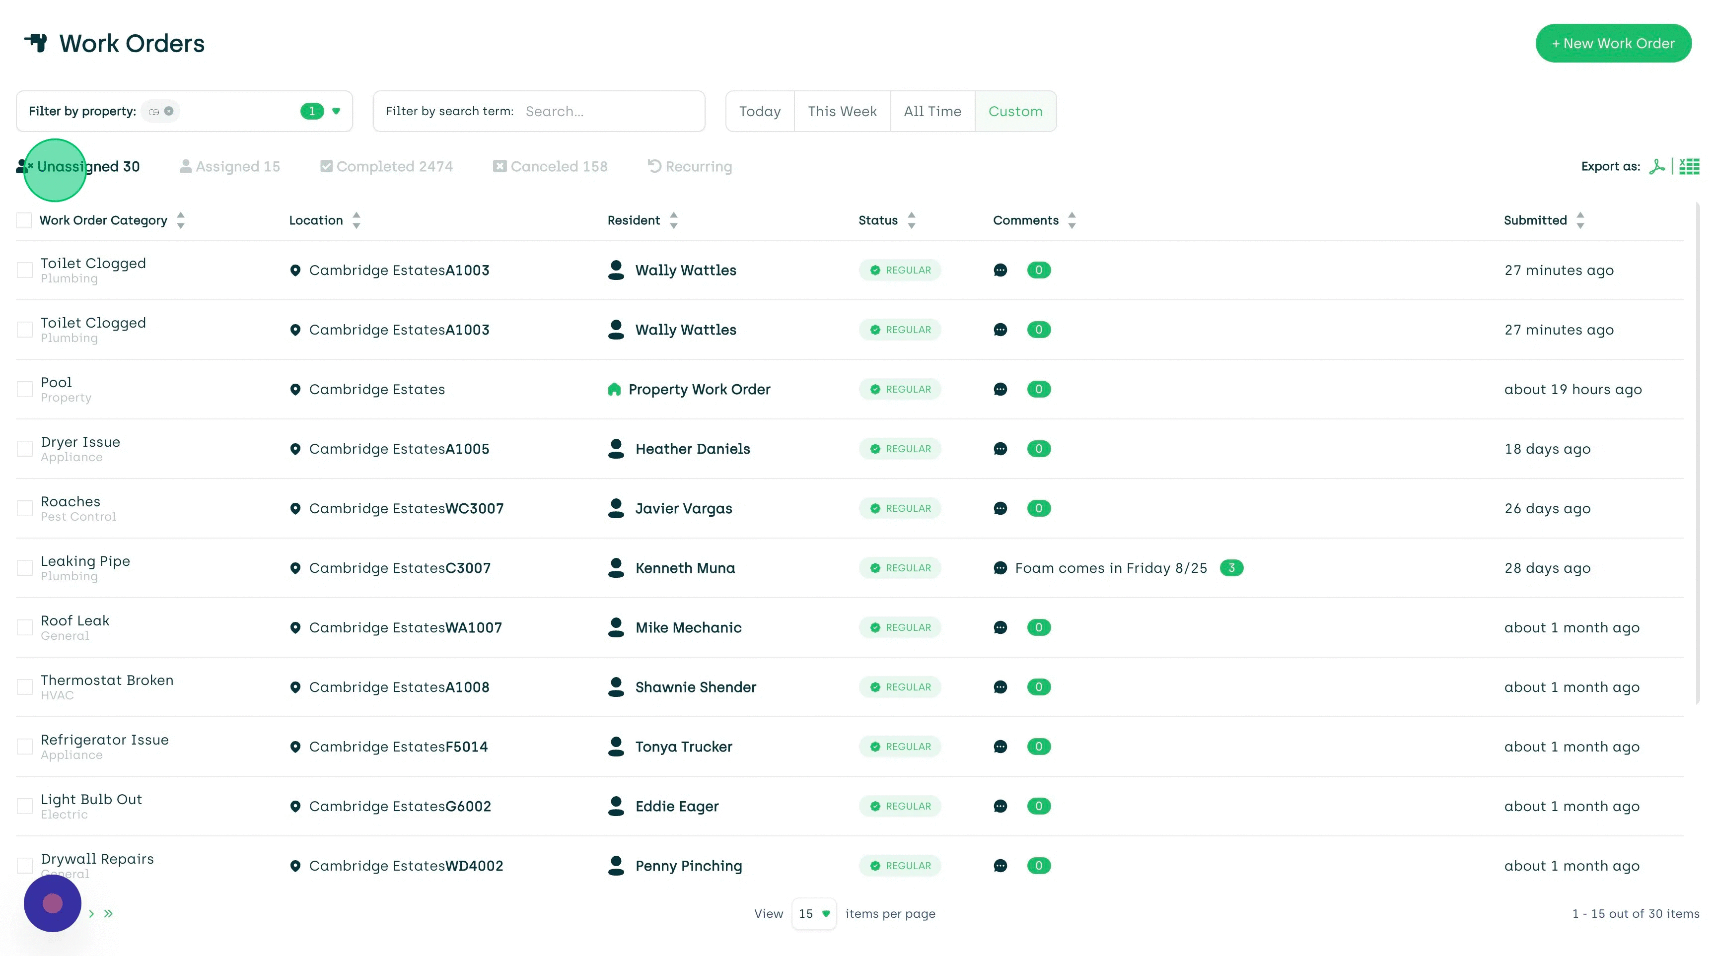
Task: Check the Pool work order row
Action: [x=25, y=390]
